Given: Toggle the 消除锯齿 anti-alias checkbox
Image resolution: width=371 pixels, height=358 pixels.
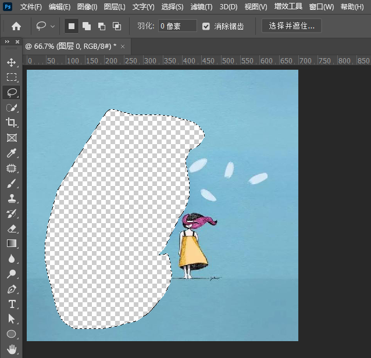Looking at the screenshot, I should 206,26.
